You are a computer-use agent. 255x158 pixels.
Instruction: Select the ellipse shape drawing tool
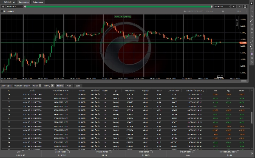coord(252,45)
